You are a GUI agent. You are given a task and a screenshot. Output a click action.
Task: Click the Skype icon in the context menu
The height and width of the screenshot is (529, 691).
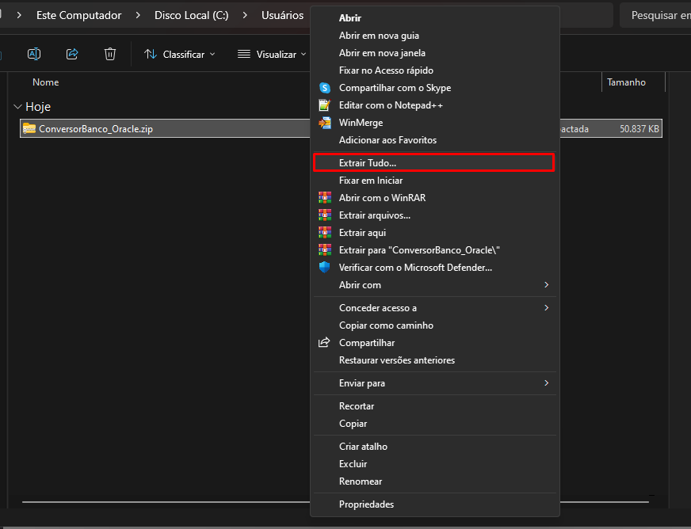tap(324, 88)
